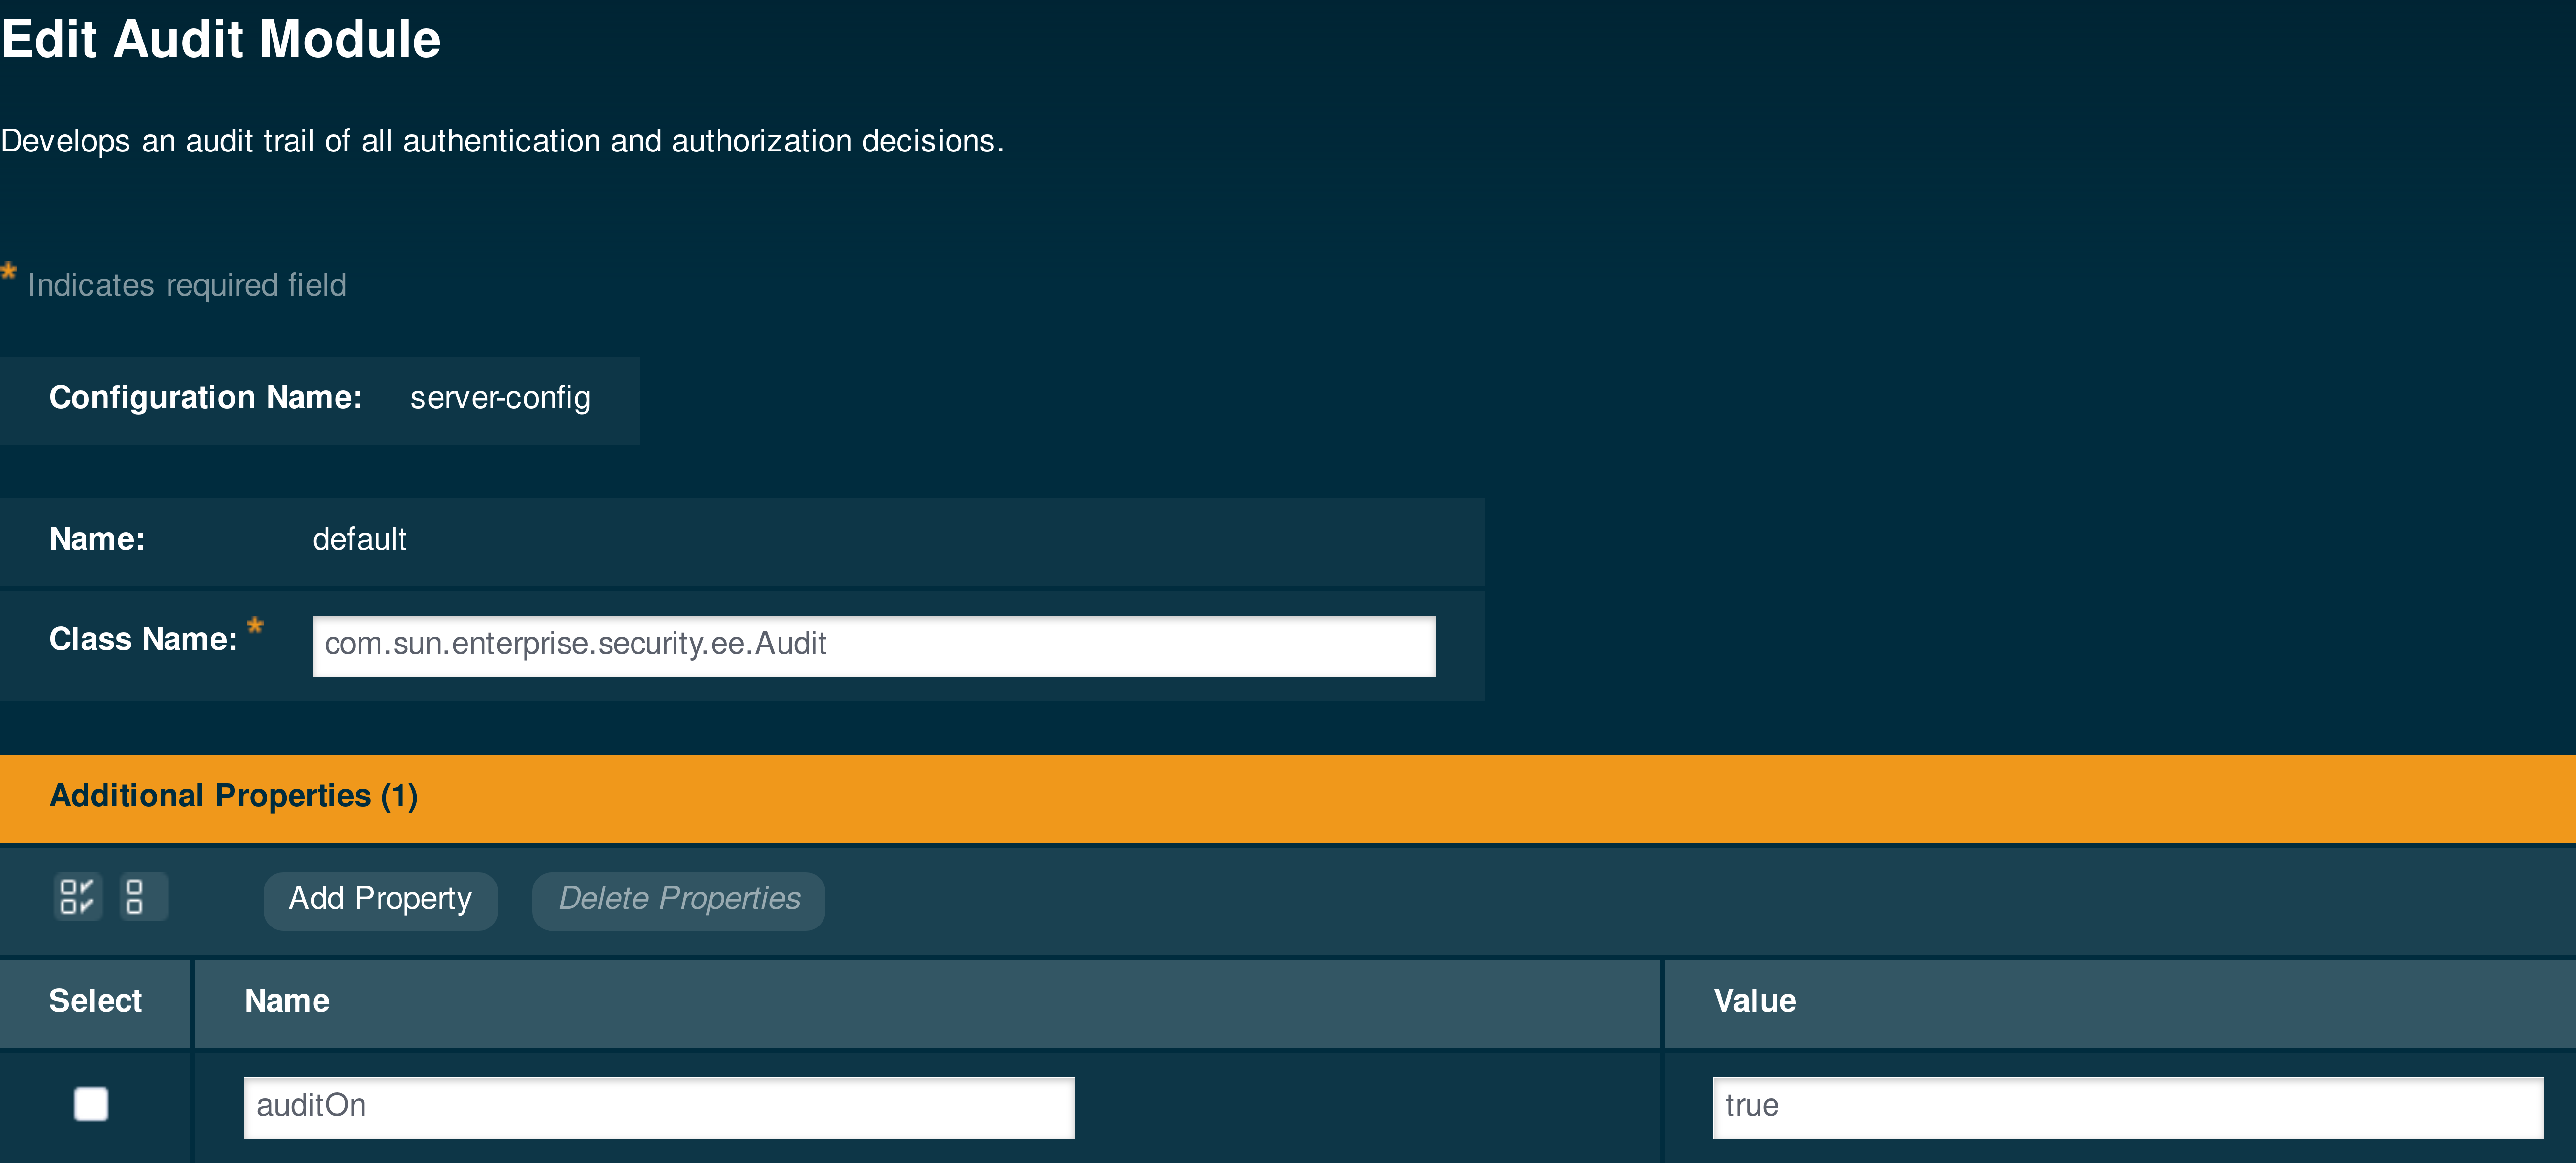Check the auditOn row checkbox
Image resolution: width=2576 pixels, height=1163 pixels.
(x=91, y=1104)
